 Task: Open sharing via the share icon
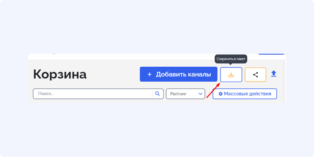(256, 75)
